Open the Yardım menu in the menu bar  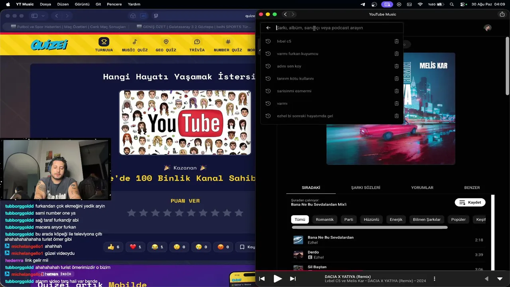tap(134, 4)
